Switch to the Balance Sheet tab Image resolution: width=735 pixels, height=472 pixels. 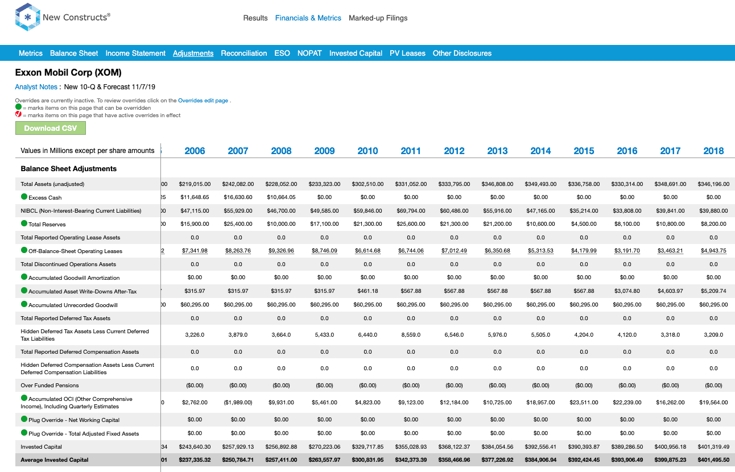(x=74, y=53)
